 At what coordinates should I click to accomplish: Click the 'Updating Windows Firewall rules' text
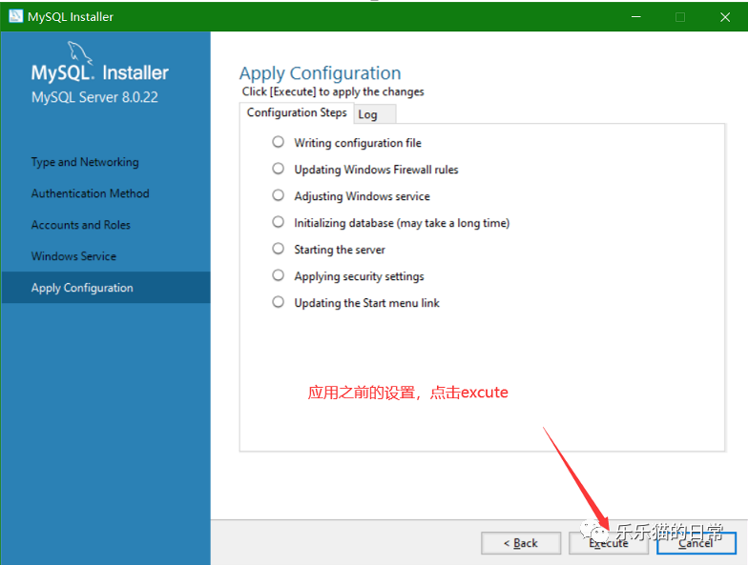click(x=376, y=170)
